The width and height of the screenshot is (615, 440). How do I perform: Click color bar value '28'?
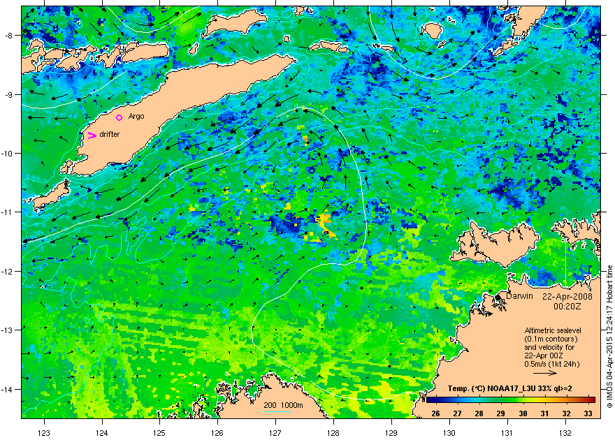click(x=479, y=413)
